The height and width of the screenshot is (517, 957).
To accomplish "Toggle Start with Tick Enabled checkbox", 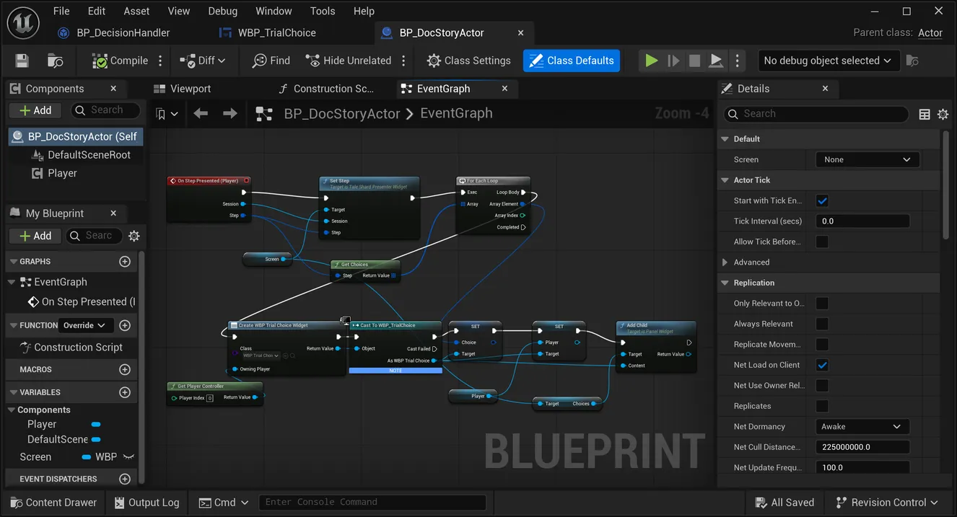I will [822, 200].
